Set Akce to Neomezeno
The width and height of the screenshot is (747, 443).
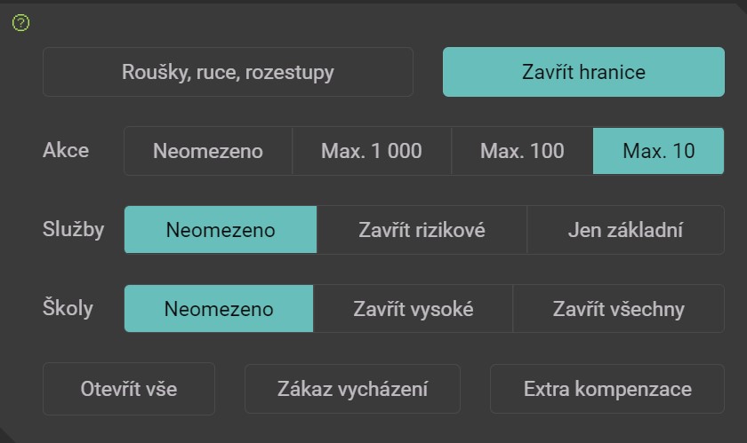coord(208,151)
